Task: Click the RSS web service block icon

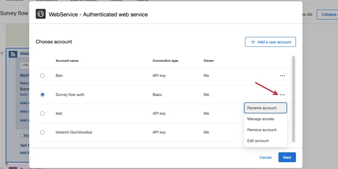Action: (x=13, y=54)
